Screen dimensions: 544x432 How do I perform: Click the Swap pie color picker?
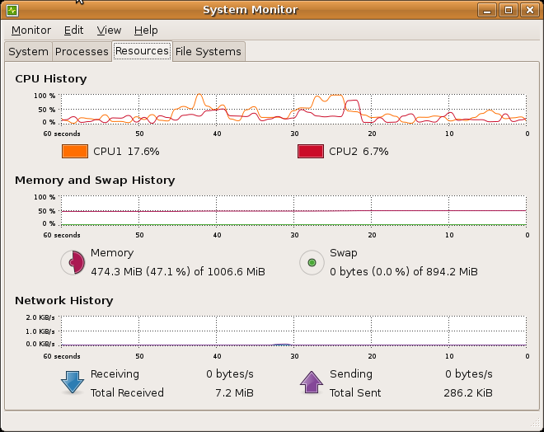(x=312, y=263)
